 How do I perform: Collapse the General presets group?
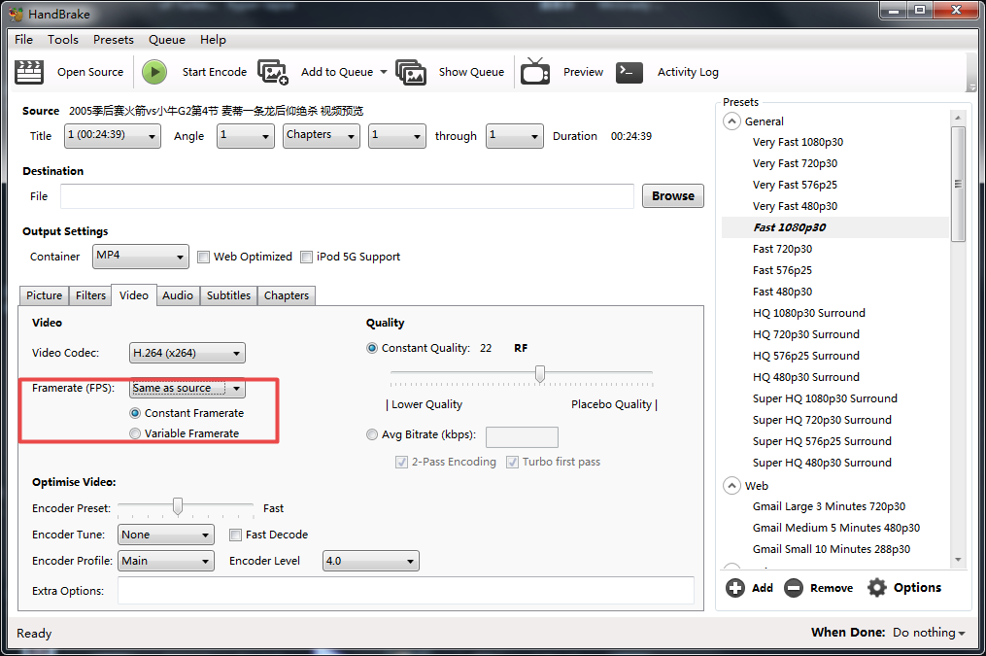point(731,121)
